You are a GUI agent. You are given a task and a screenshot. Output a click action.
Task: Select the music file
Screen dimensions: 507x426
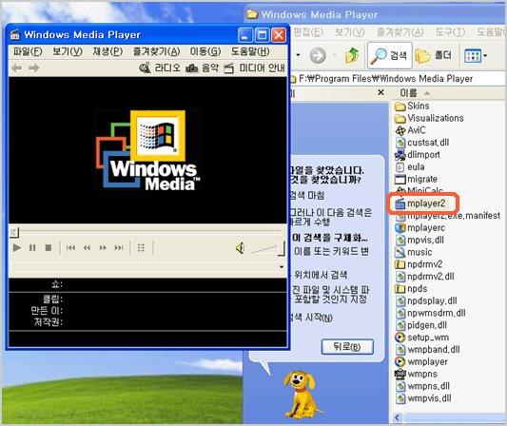click(414, 252)
